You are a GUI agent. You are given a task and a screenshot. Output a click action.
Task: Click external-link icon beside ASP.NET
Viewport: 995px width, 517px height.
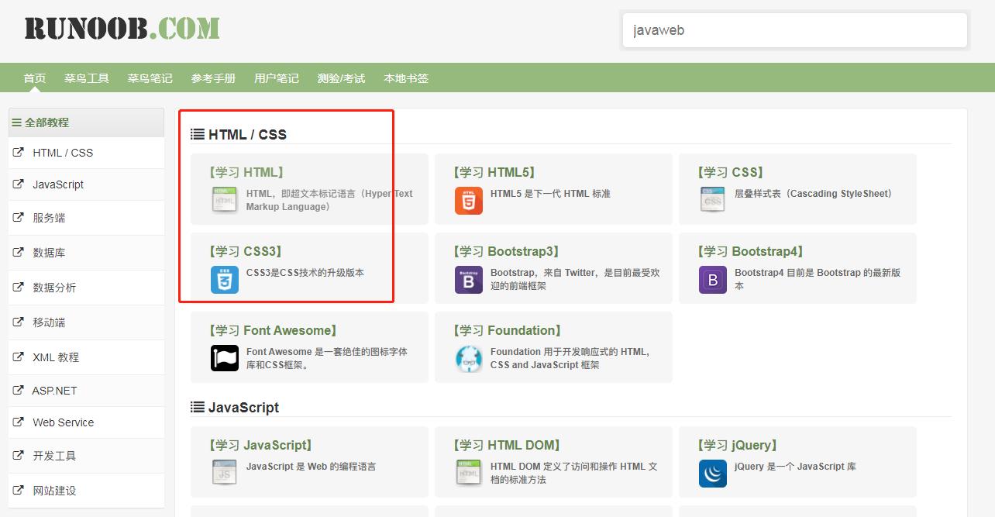tap(18, 390)
